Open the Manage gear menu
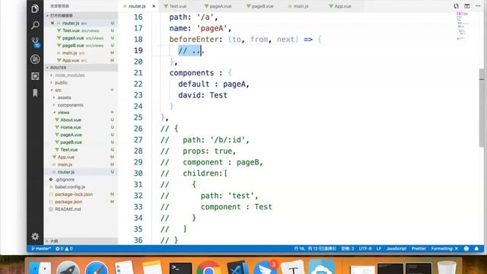Screen dimensions: 487x274 tap(35, 237)
